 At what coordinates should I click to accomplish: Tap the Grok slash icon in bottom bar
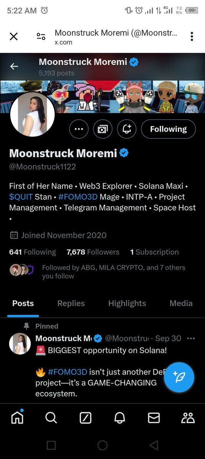[x=85, y=418]
